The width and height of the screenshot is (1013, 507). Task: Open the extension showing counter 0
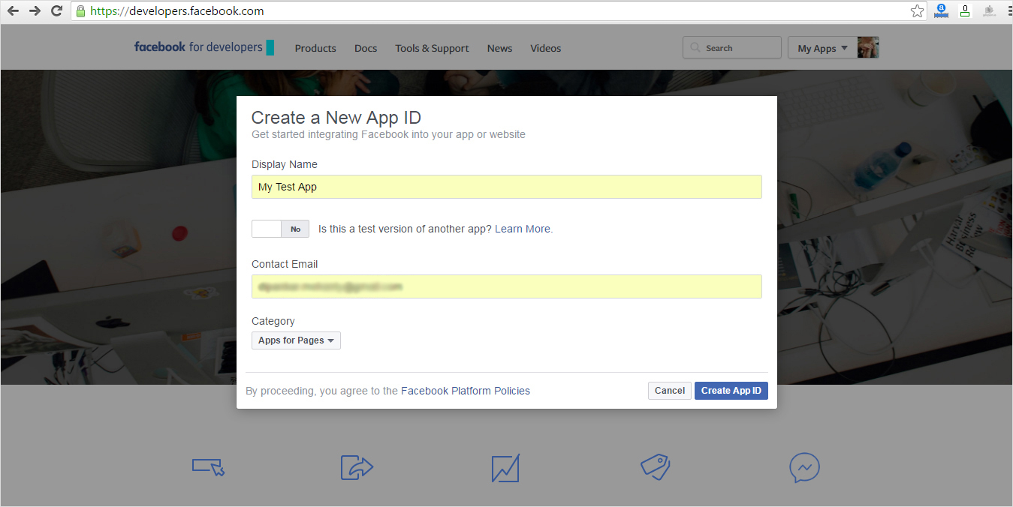(x=965, y=11)
